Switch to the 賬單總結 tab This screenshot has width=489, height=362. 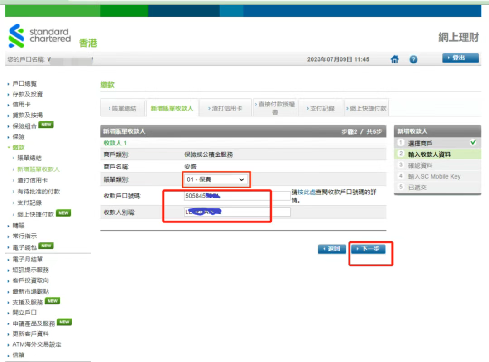point(123,108)
